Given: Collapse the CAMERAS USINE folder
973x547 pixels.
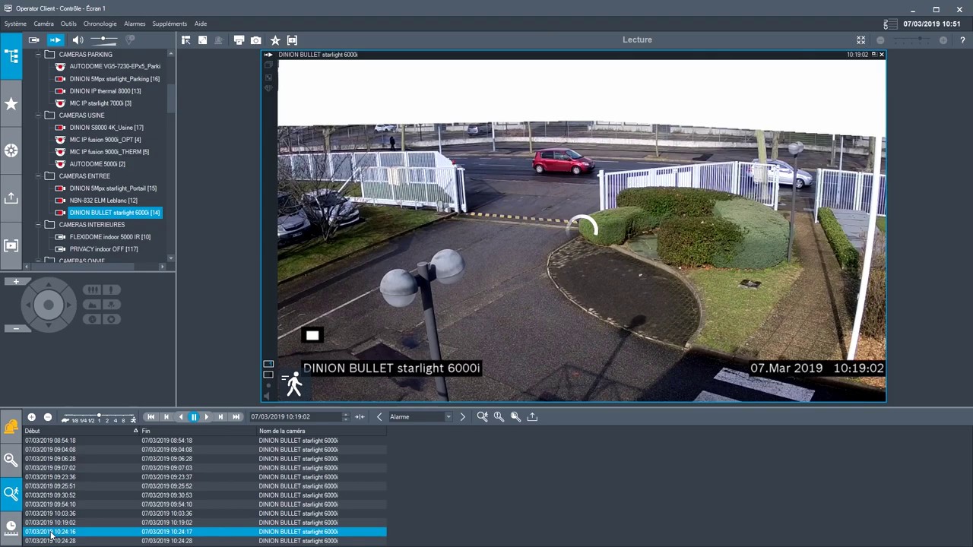Looking at the screenshot, I should [39, 115].
